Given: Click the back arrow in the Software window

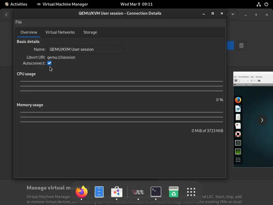Looking at the screenshot, I should click(x=6, y=15).
